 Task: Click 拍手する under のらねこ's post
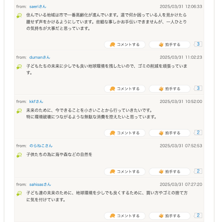point(169,172)
